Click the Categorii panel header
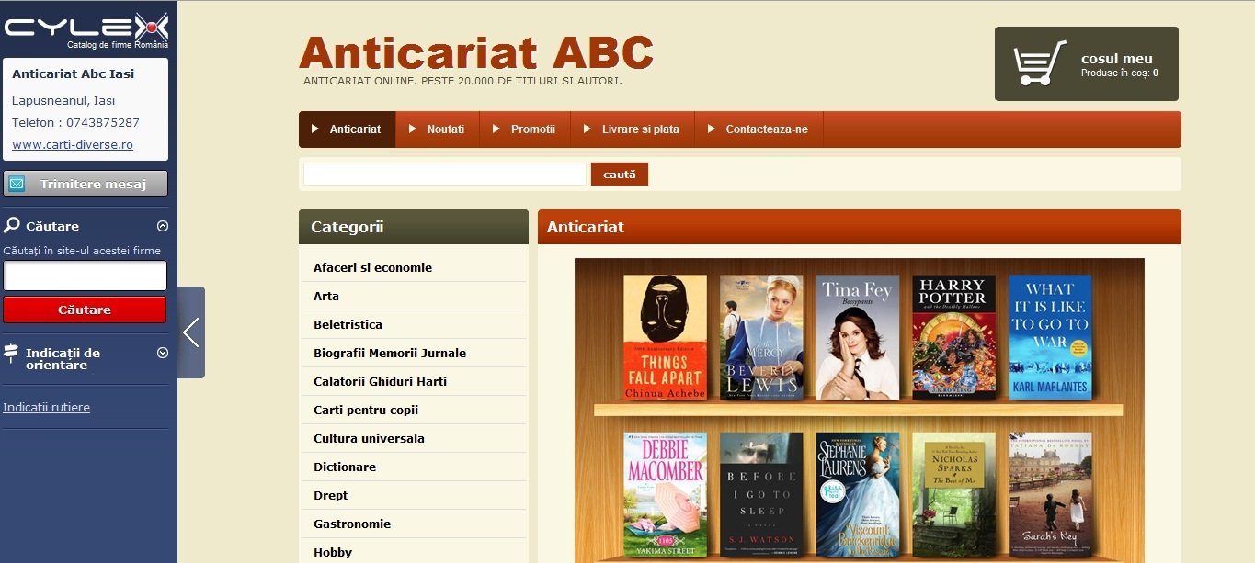 414,227
